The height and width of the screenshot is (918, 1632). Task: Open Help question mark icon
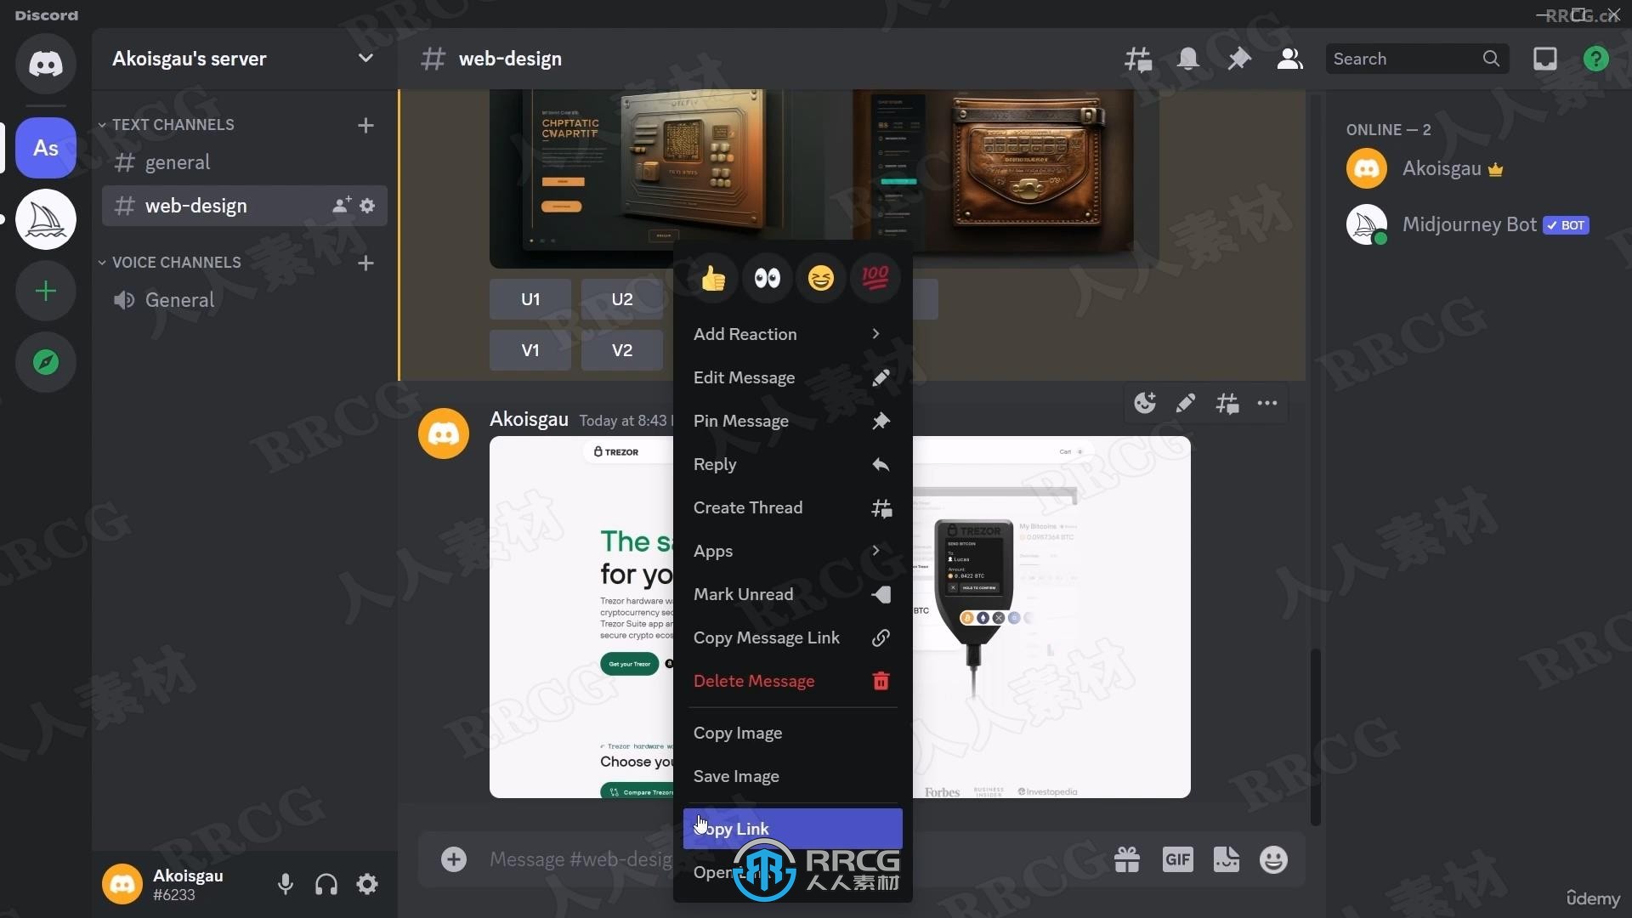pos(1596,59)
